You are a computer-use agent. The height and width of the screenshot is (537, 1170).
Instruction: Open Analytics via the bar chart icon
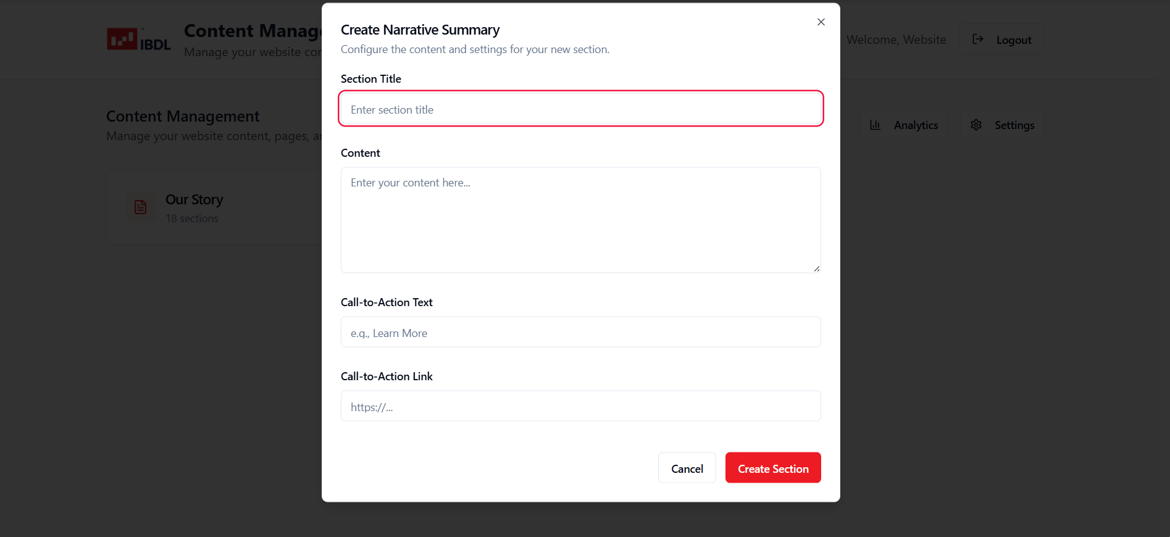pos(875,125)
